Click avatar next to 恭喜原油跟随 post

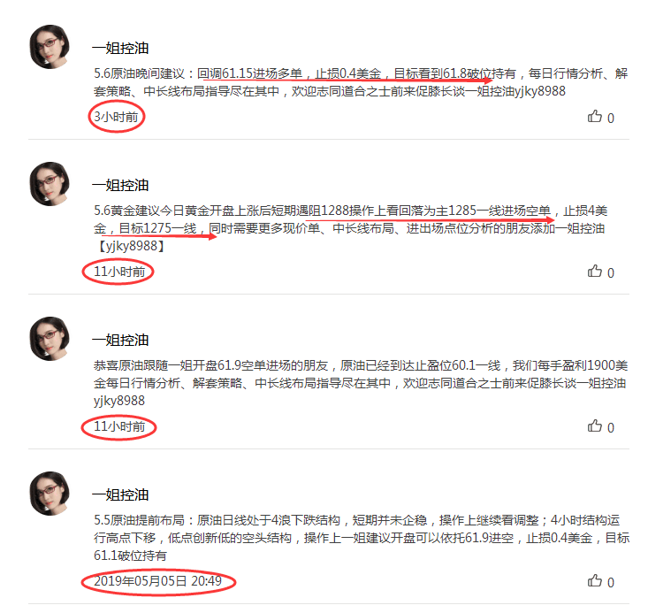[50, 339]
